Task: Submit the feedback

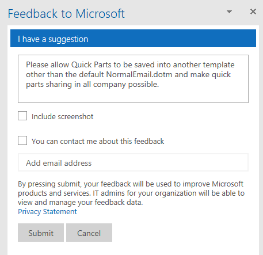Action: pyautogui.click(x=41, y=233)
